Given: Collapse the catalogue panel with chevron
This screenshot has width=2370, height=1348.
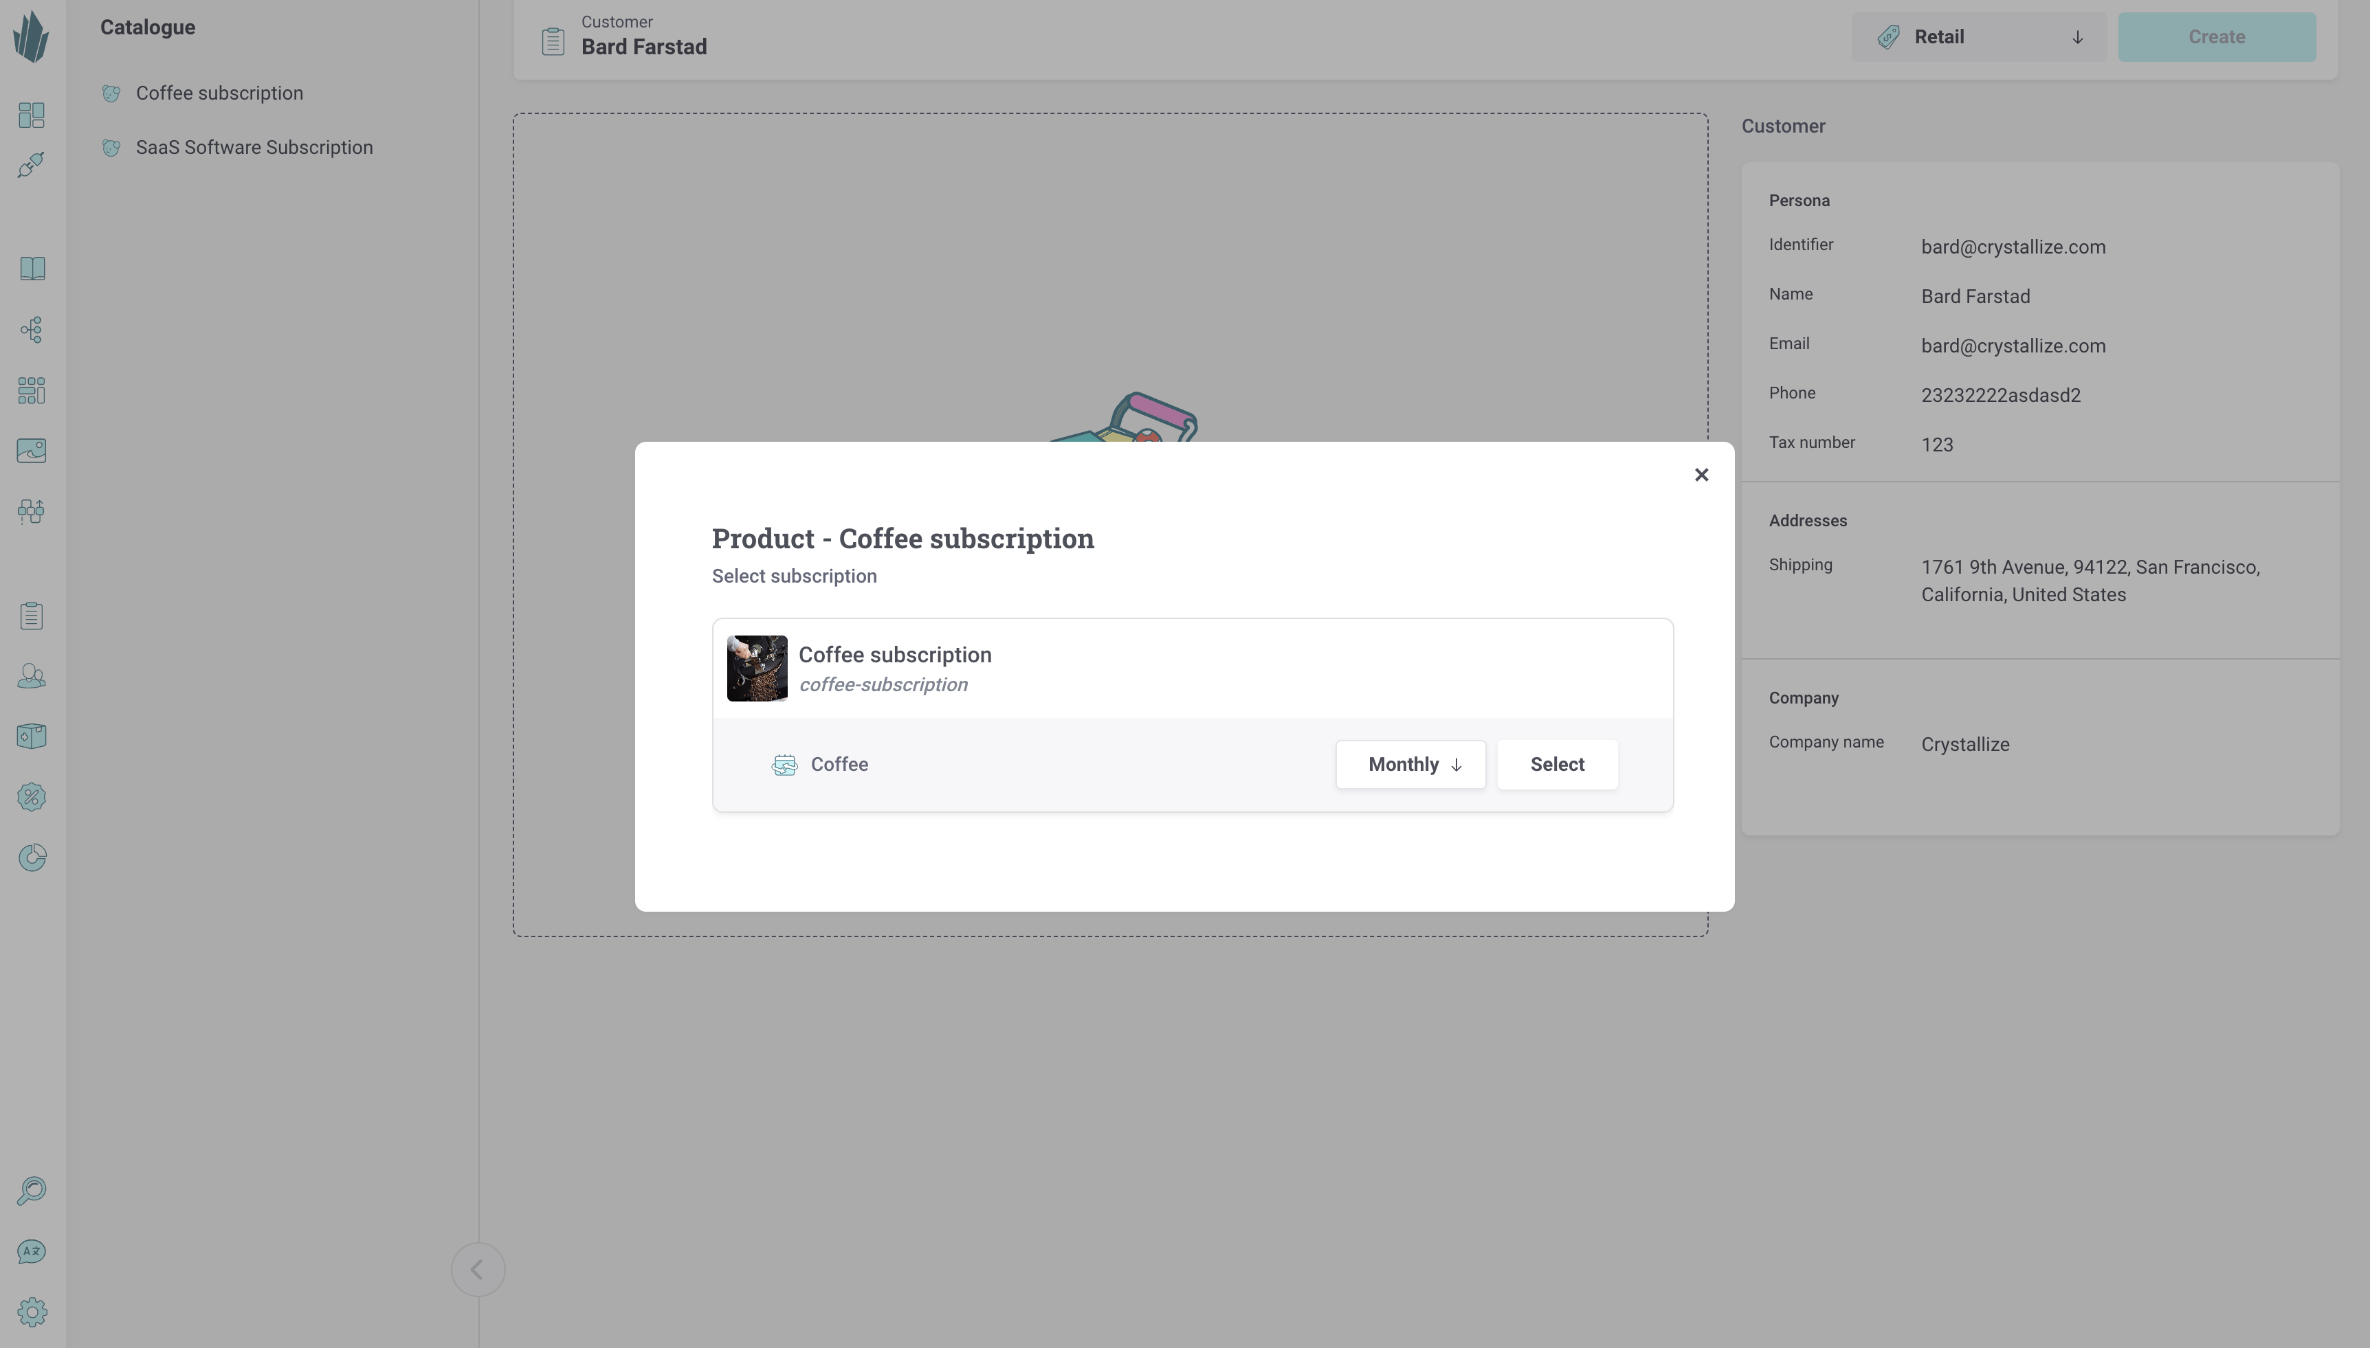Looking at the screenshot, I should coord(478,1269).
